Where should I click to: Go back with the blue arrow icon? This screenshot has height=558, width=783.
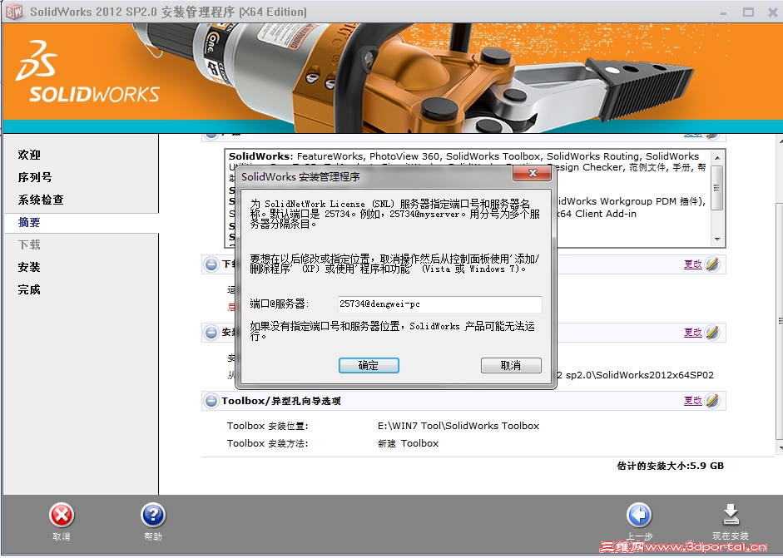(x=639, y=515)
